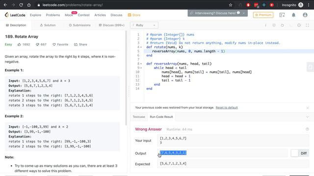Add problem to Favorite

coord(60,44)
